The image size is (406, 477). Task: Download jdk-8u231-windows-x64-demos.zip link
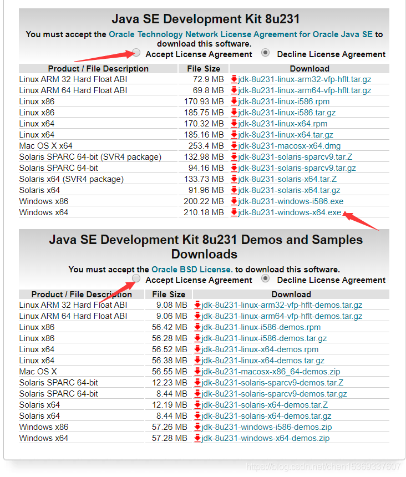coord(266,438)
